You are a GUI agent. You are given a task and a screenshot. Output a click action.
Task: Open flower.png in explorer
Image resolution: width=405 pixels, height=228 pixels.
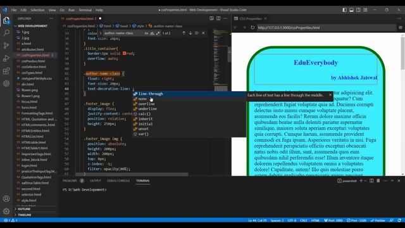[30, 90]
